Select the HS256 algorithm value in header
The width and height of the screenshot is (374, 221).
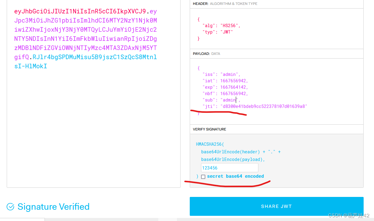coord(230,25)
